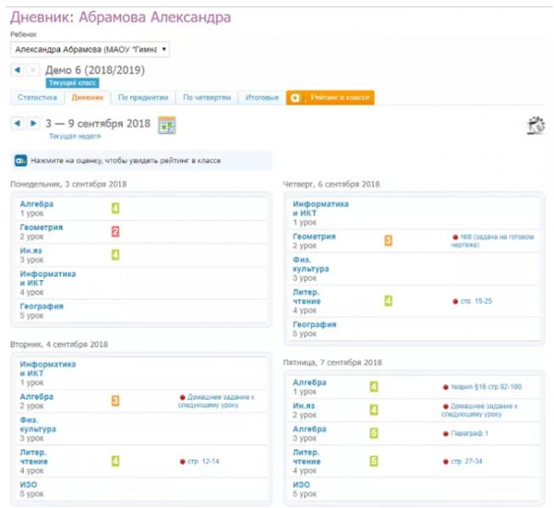Image resolution: width=554 pixels, height=508 pixels.
Task: Select the Итоговые tab
Action: click(x=262, y=98)
